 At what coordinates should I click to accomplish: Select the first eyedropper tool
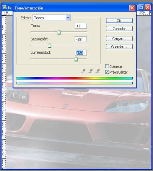click(83, 71)
